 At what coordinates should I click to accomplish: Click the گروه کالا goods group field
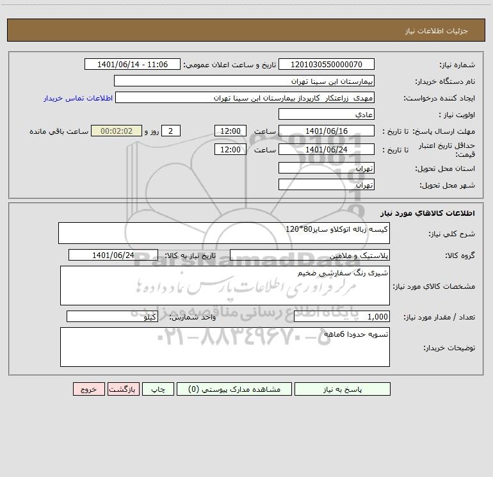click(x=310, y=255)
